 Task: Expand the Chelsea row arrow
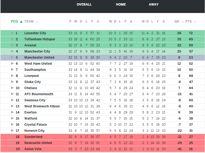tap(12, 88)
